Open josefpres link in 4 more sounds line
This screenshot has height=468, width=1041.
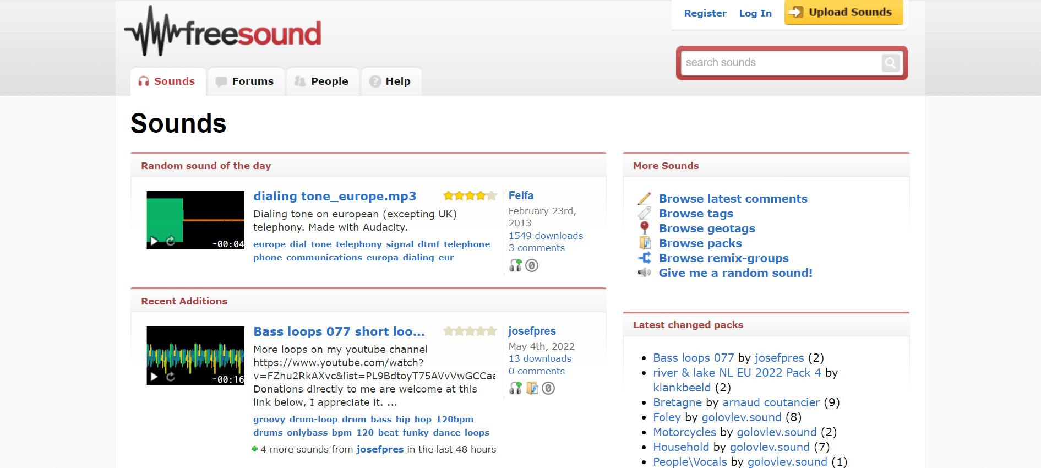click(x=380, y=449)
